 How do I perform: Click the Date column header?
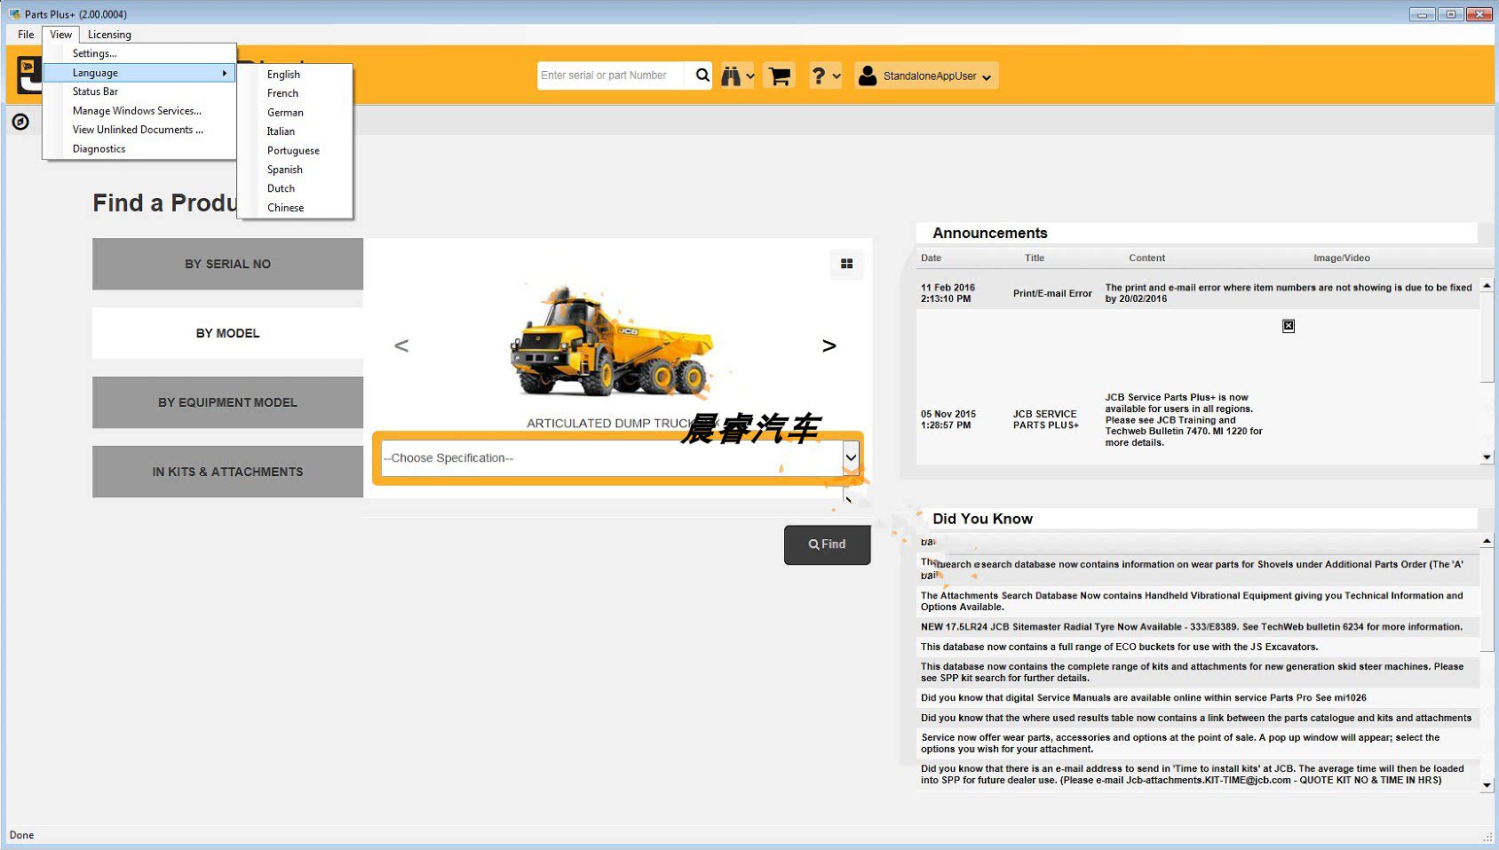click(x=931, y=258)
